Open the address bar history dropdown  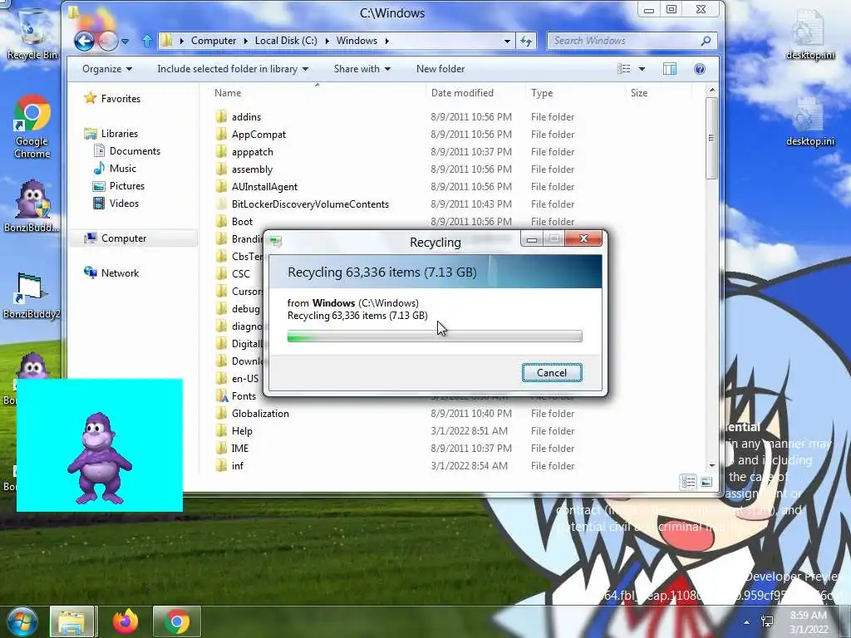507,41
